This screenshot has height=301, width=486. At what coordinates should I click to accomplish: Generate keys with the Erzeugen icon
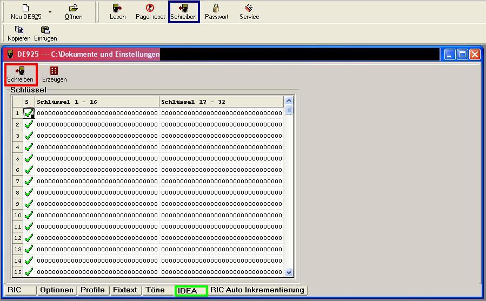point(54,71)
